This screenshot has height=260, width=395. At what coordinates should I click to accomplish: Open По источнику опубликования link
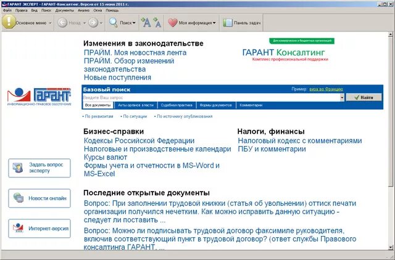click(x=185, y=116)
